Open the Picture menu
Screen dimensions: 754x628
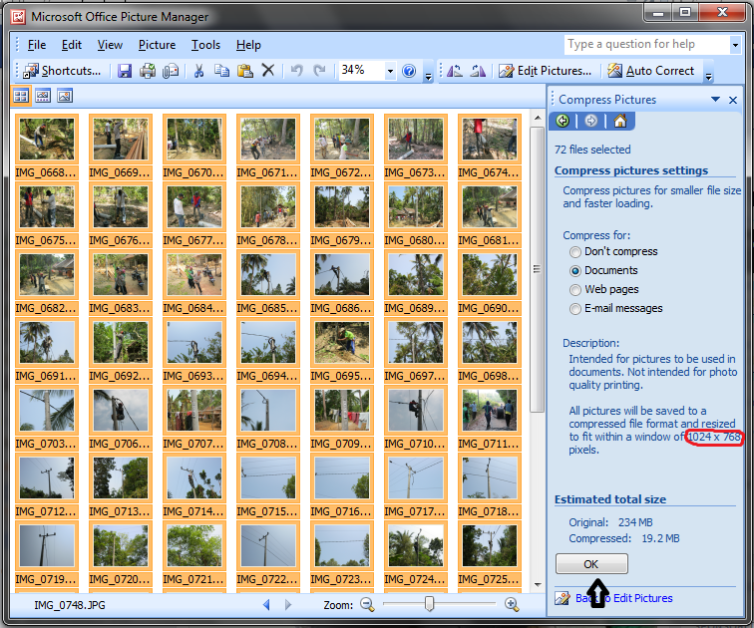157,45
